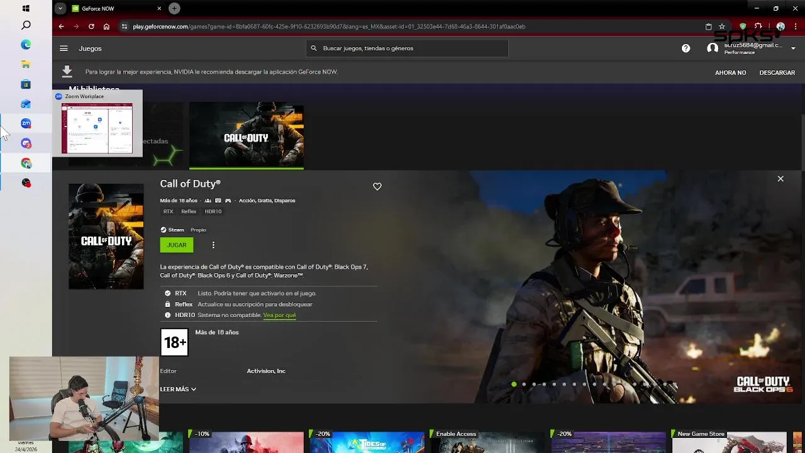
Task: Click the search field 'Buscar juegos, tiendas o géneros'
Action: pos(408,48)
